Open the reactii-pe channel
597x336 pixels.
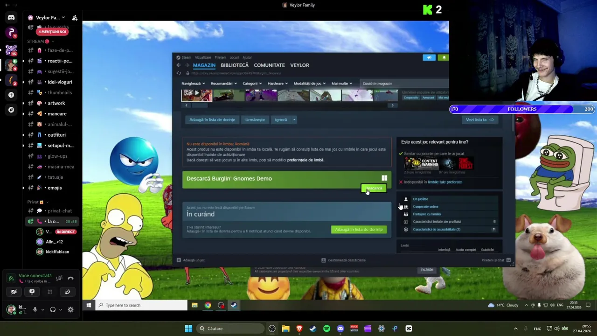(x=52, y=61)
